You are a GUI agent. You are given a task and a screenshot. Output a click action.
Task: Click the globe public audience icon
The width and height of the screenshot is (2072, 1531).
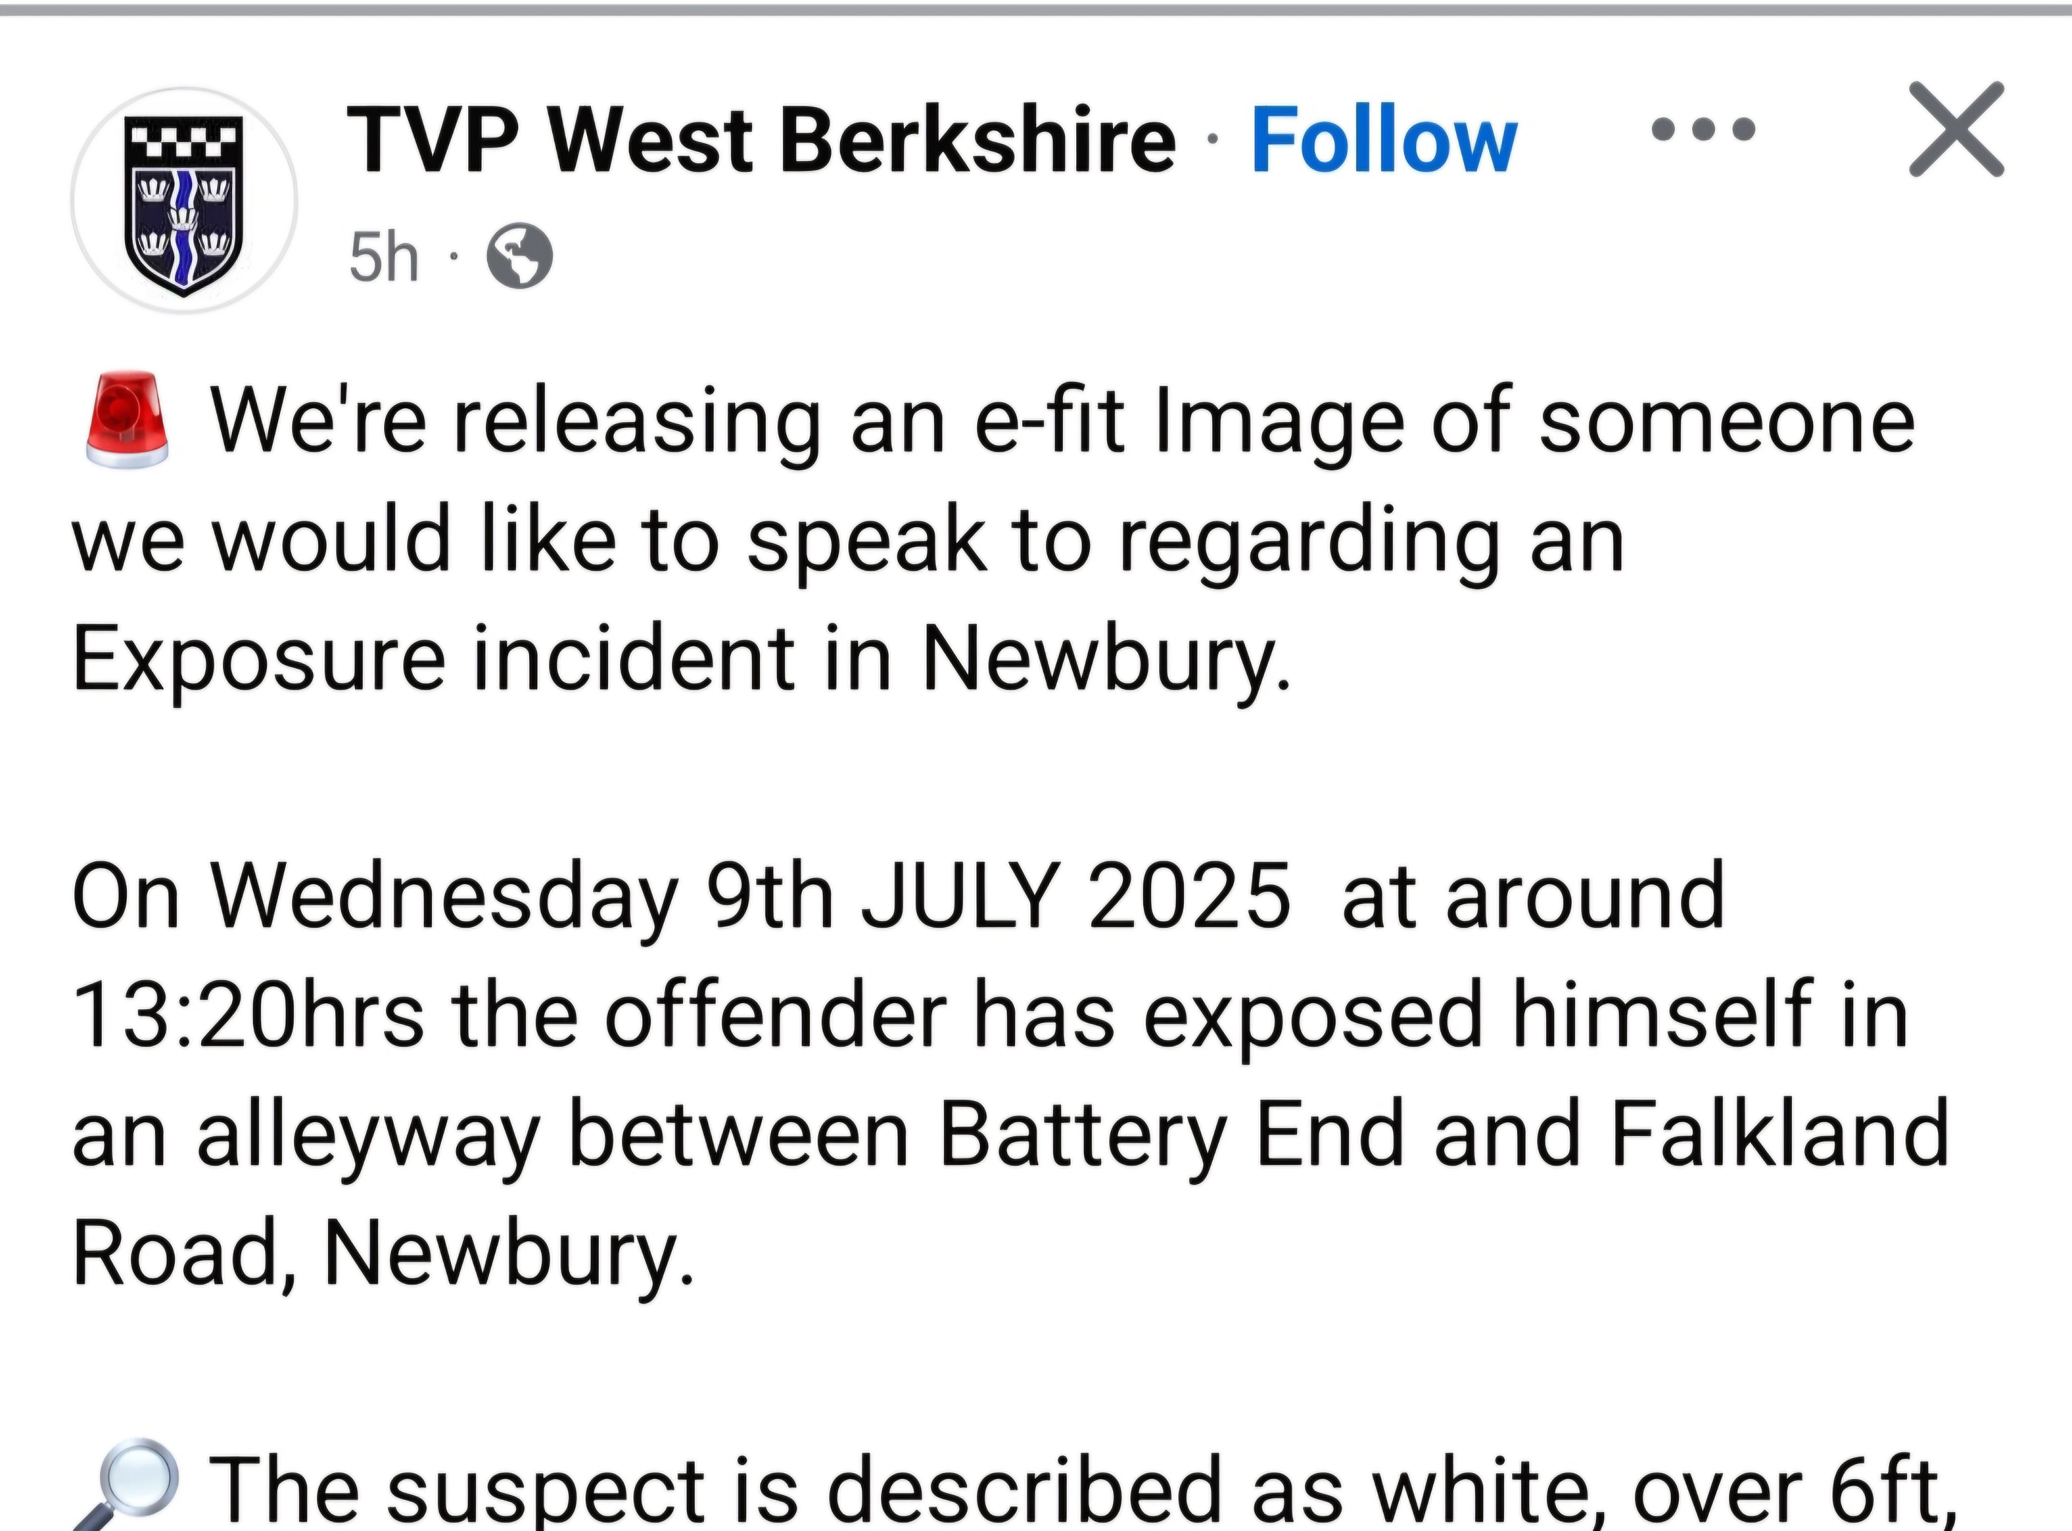[x=519, y=257]
